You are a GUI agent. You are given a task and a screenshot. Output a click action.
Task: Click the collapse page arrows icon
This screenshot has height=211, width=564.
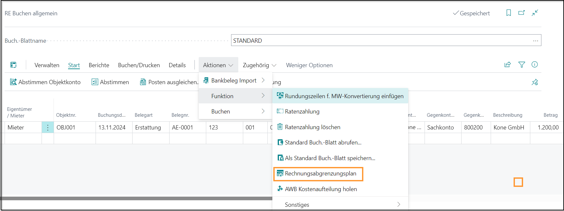pos(535,13)
